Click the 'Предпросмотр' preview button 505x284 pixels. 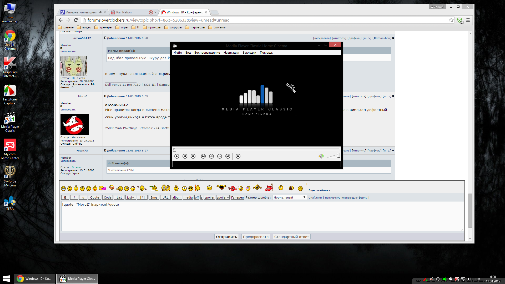(x=256, y=237)
